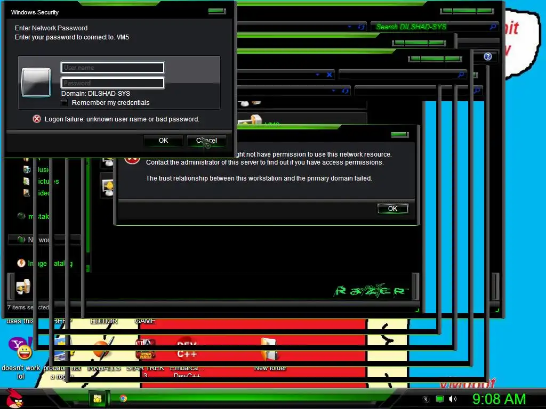Select network computer icon beside error dialog
The width and height of the screenshot is (546, 409).
point(108,187)
